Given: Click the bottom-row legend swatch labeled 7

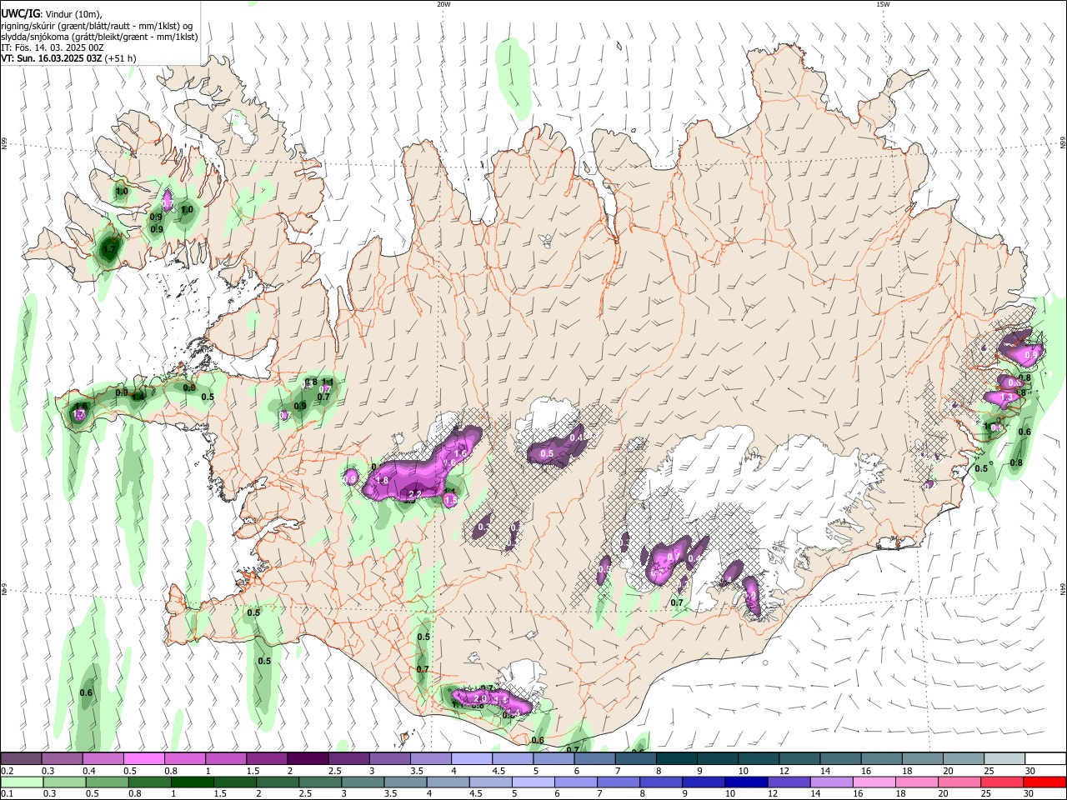Looking at the screenshot, I should (619, 782).
